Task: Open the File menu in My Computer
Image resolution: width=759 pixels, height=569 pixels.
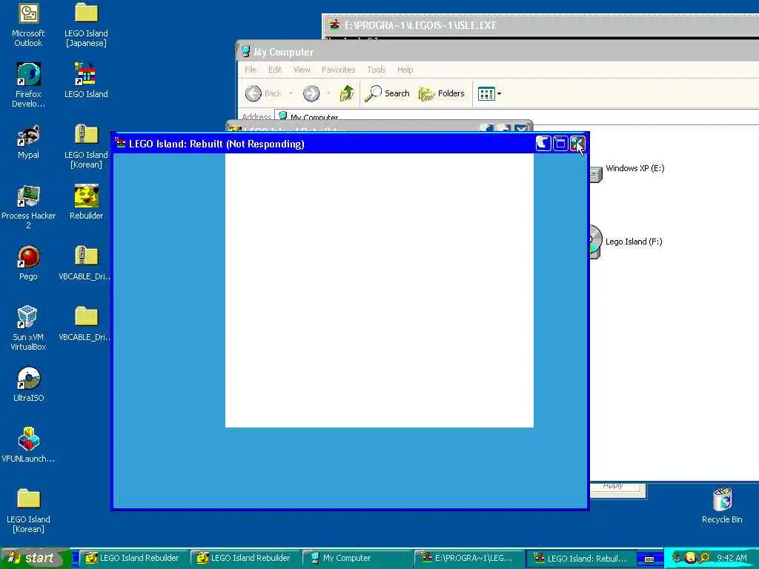Action: pos(251,70)
